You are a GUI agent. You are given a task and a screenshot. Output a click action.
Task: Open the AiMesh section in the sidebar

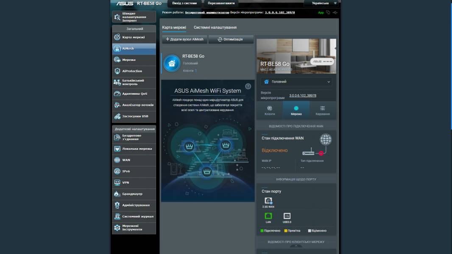pos(134,48)
